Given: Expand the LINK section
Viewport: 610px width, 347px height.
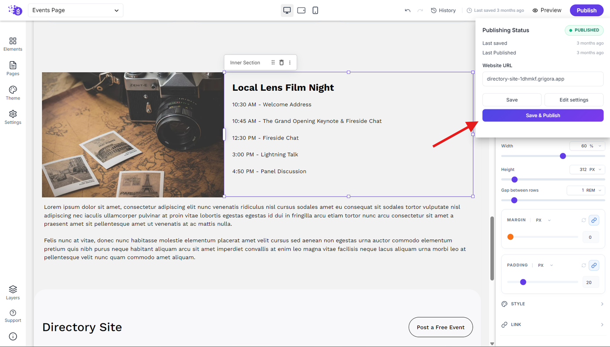Looking at the screenshot, I should pyautogui.click(x=552, y=325).
